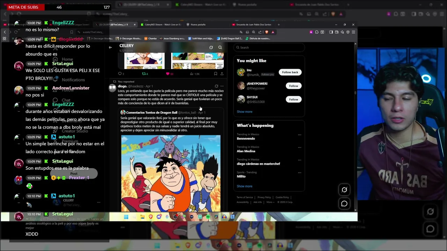Open Privacy Policy footer link
This screenshot has width=447, height=251.
[264, 197]
